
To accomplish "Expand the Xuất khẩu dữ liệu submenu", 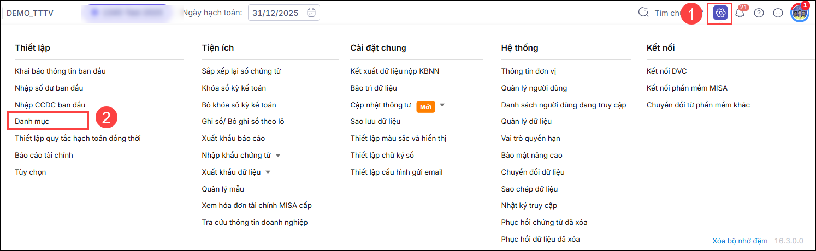I will pyautogui.click(x=268, y=172).
